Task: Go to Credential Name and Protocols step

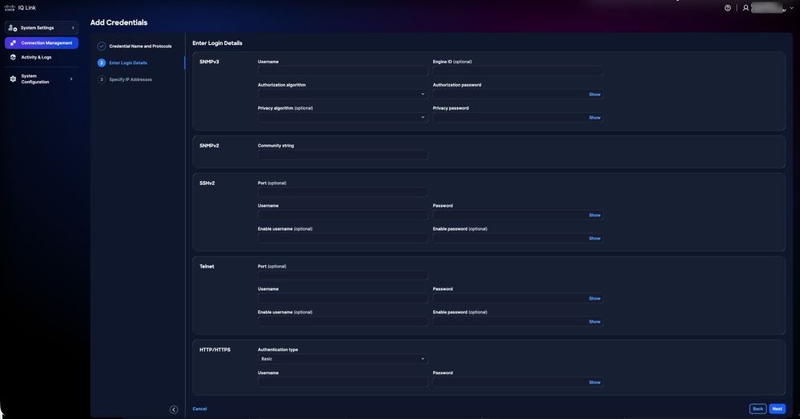Action: 140,46
